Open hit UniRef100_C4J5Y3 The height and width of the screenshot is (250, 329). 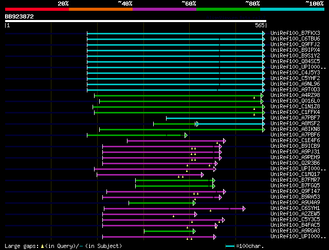[x=295, y=73]
